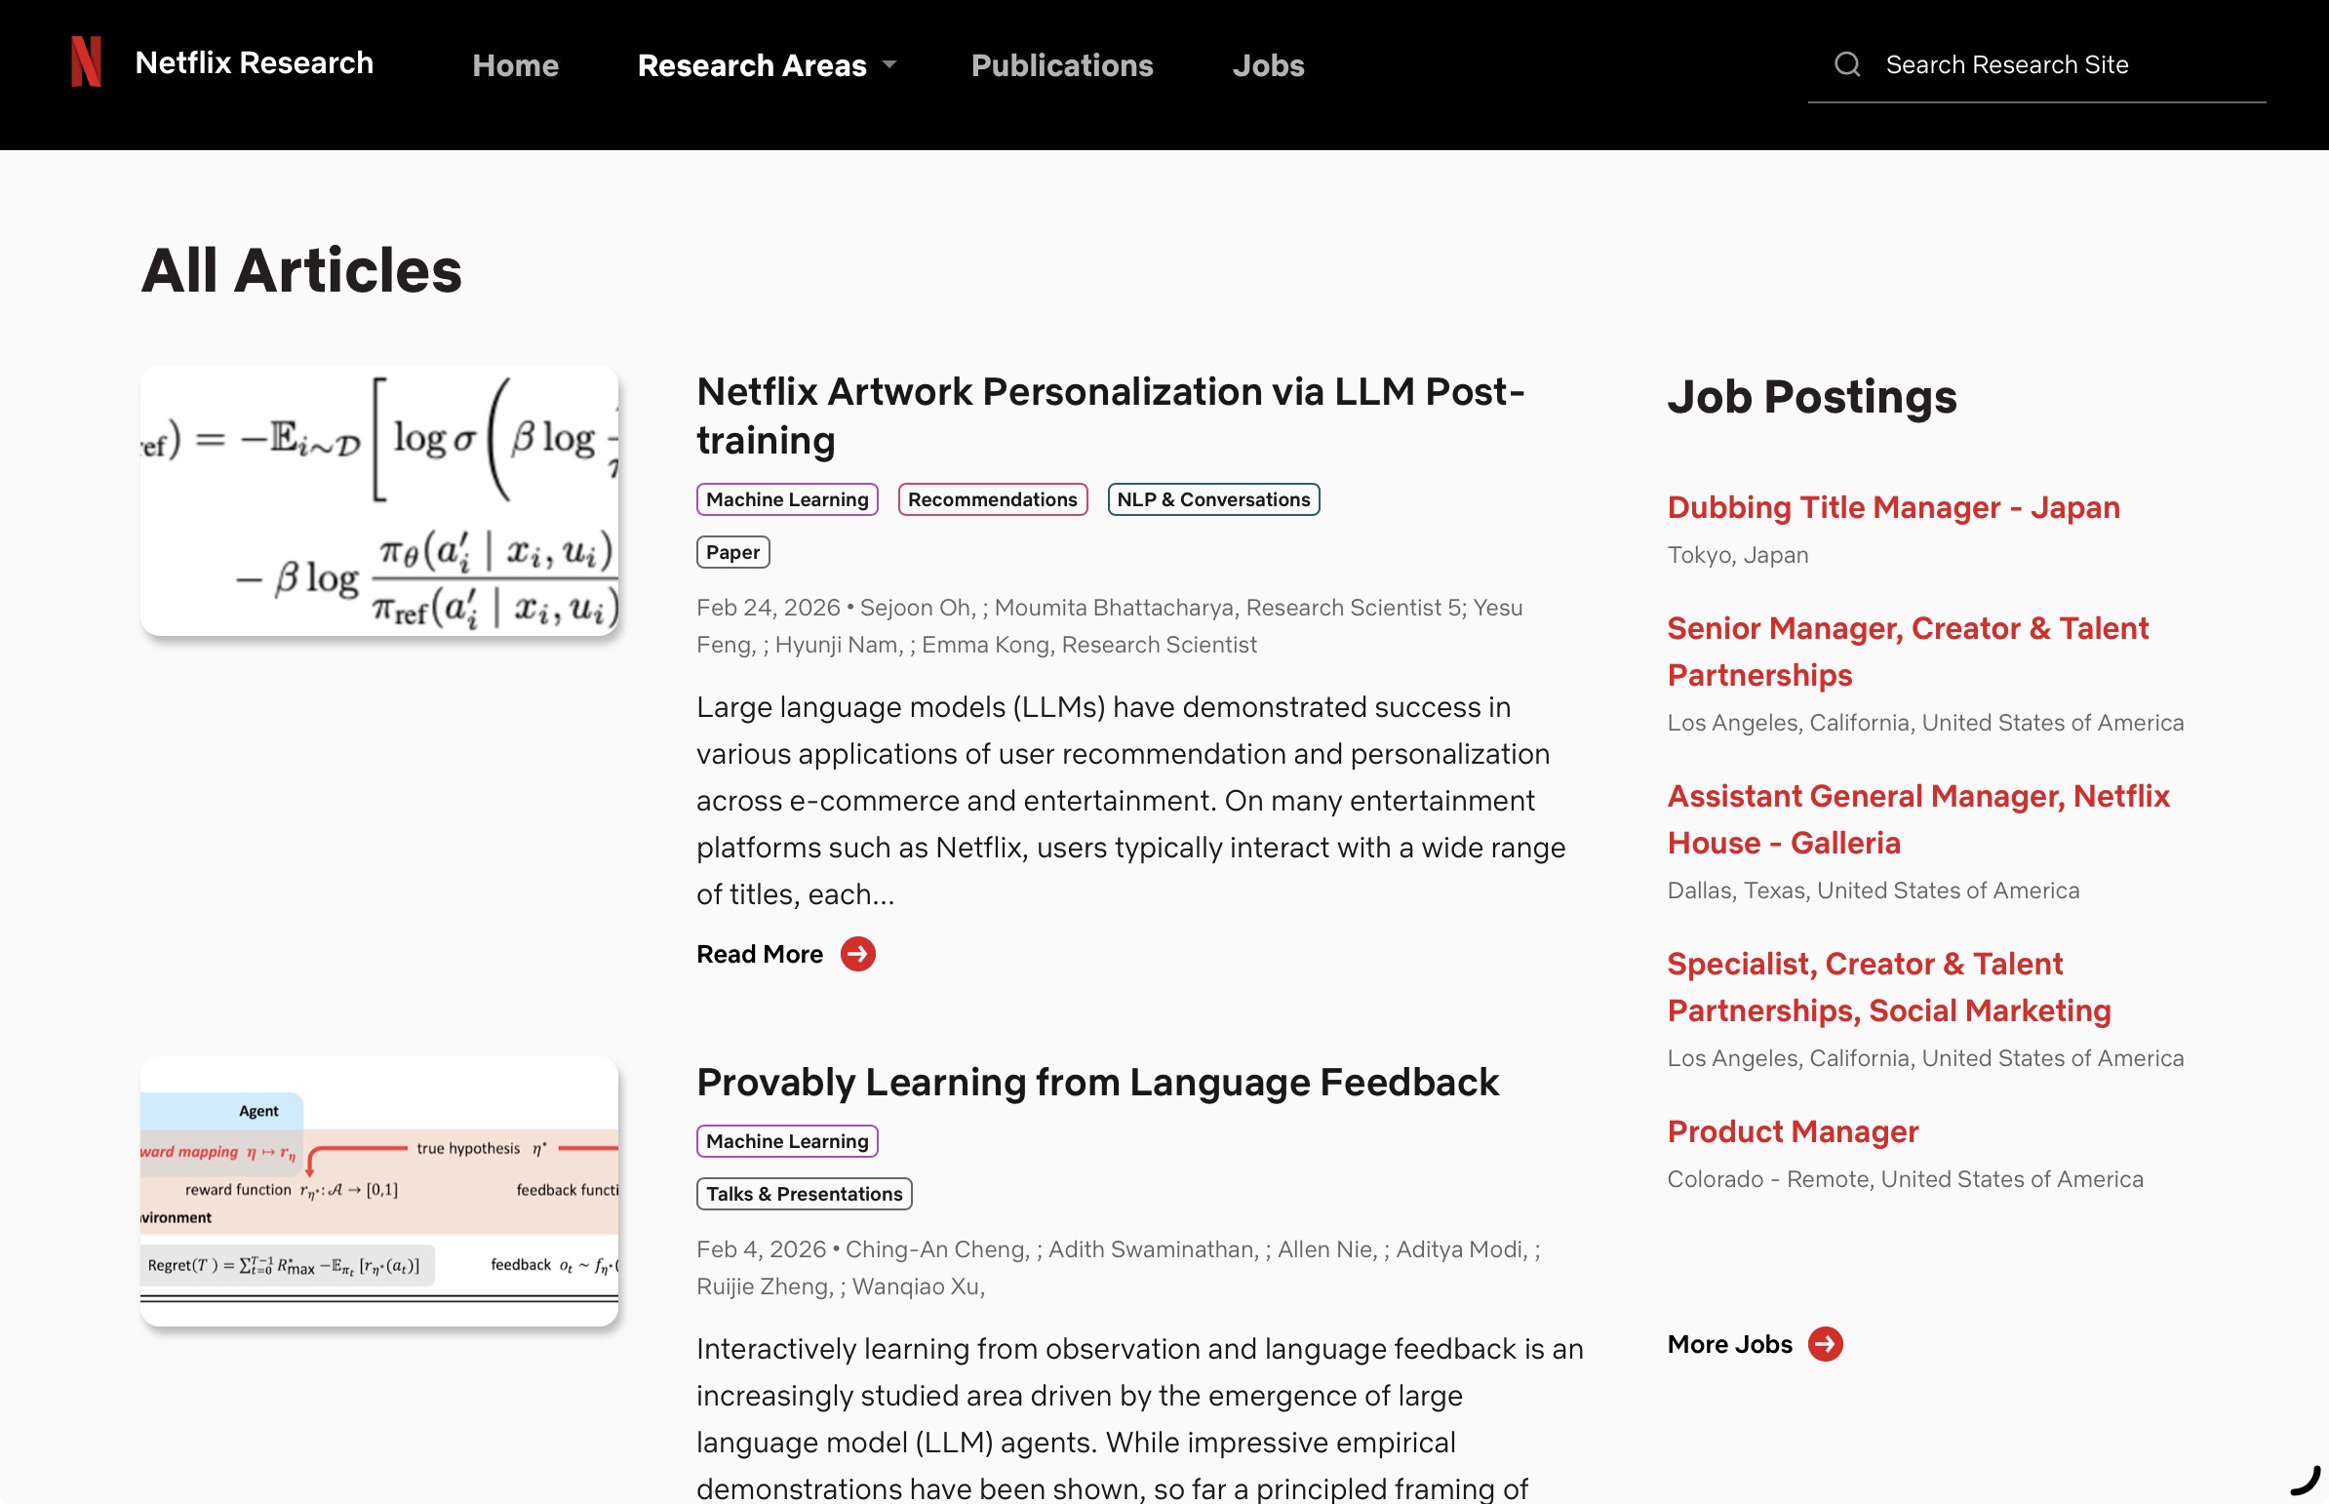The image size is (2329, 1504).
Task: Open Dubbing Title Manager - Japan job
Action: click(x=1893, y=507)
